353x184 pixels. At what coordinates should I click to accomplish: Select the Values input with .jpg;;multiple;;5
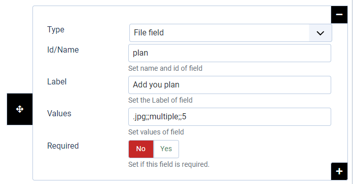230,117
